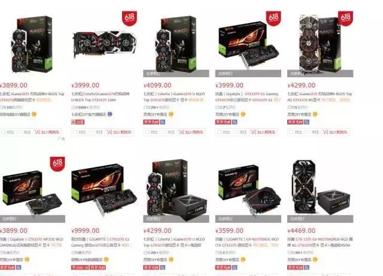Add the ¥3999.00 Gigabyte G1 Gaming to cart
The width and height of the screenshot is (383, 276).
point(263,132)
